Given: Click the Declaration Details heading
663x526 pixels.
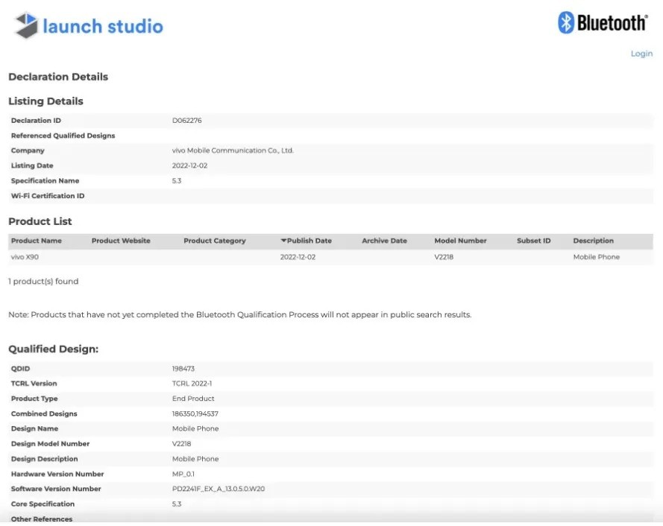Looking at the screenshot, I should pyautogui.click(x=58, y=77).
